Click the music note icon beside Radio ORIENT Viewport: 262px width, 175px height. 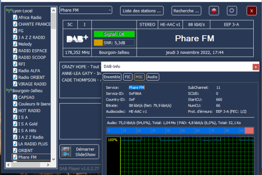tap(15, 77)
